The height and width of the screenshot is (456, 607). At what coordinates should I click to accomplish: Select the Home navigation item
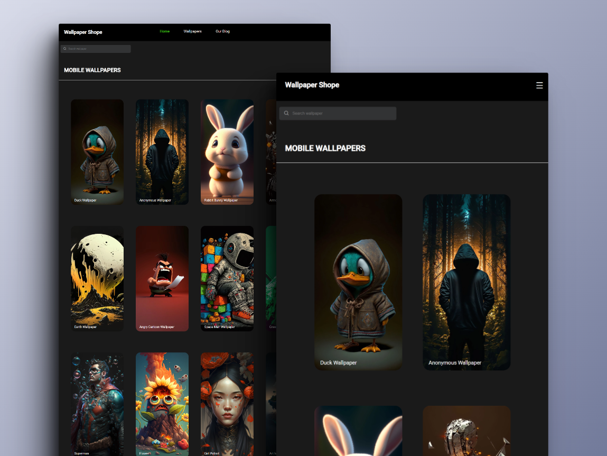coord(164,31)
